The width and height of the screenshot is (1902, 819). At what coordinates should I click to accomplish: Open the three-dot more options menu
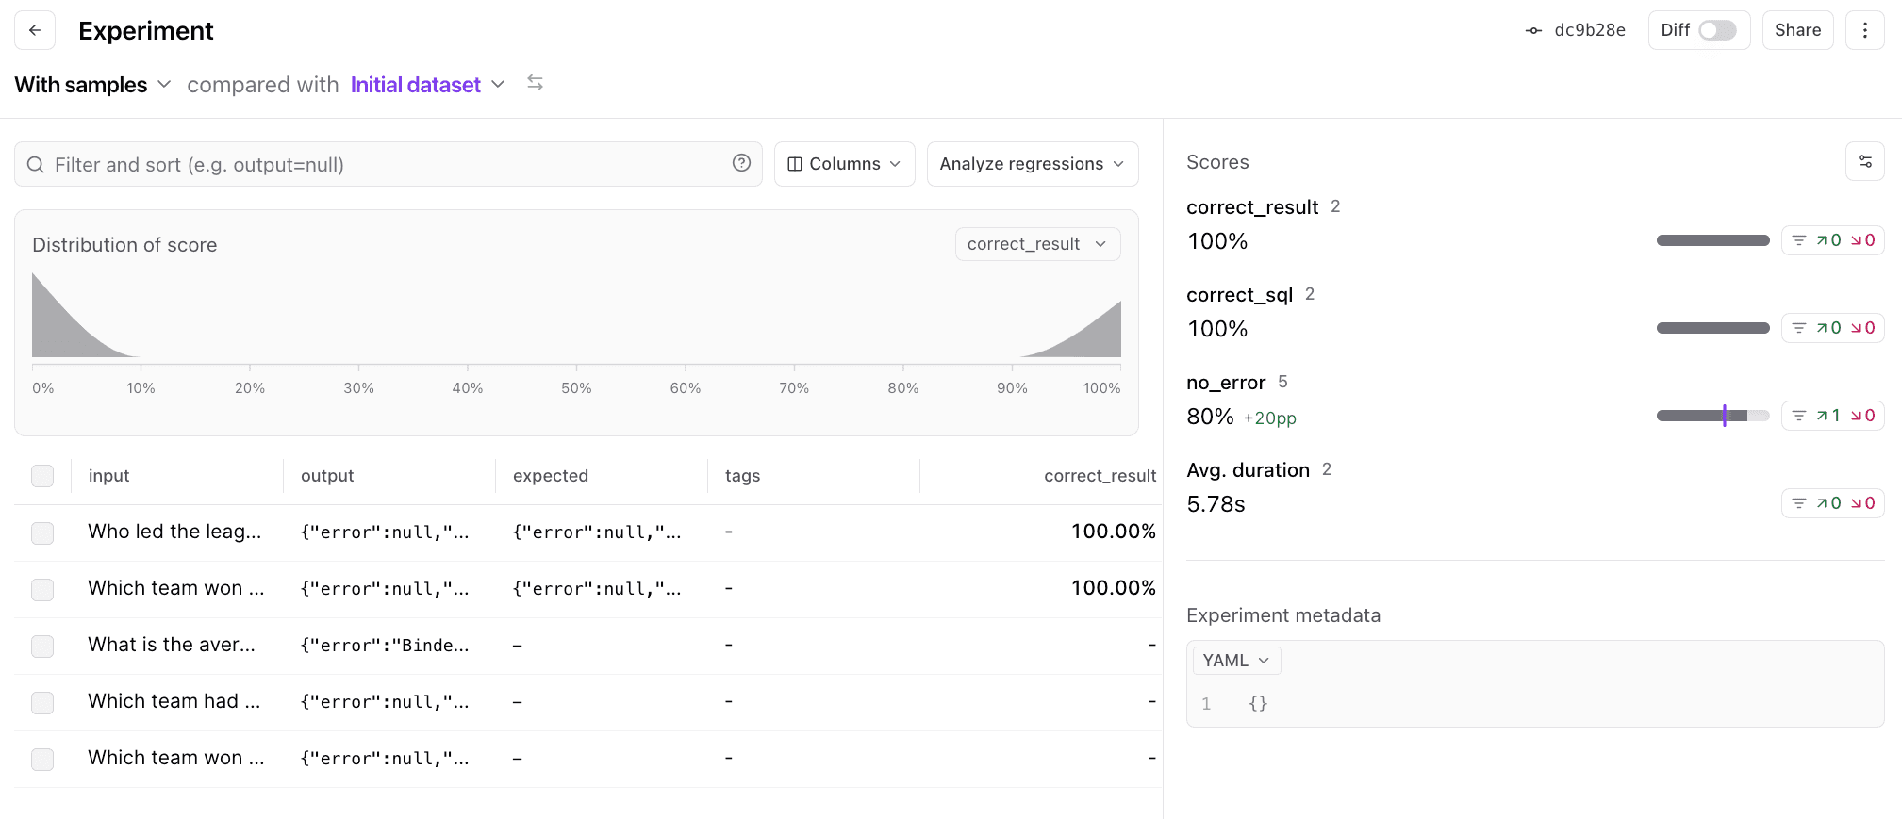click(x=1864, y=30)
